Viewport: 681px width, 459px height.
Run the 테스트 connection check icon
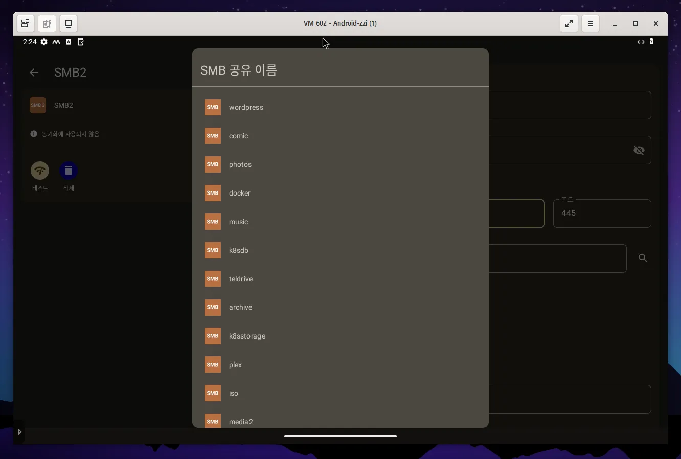pos(40,171)
